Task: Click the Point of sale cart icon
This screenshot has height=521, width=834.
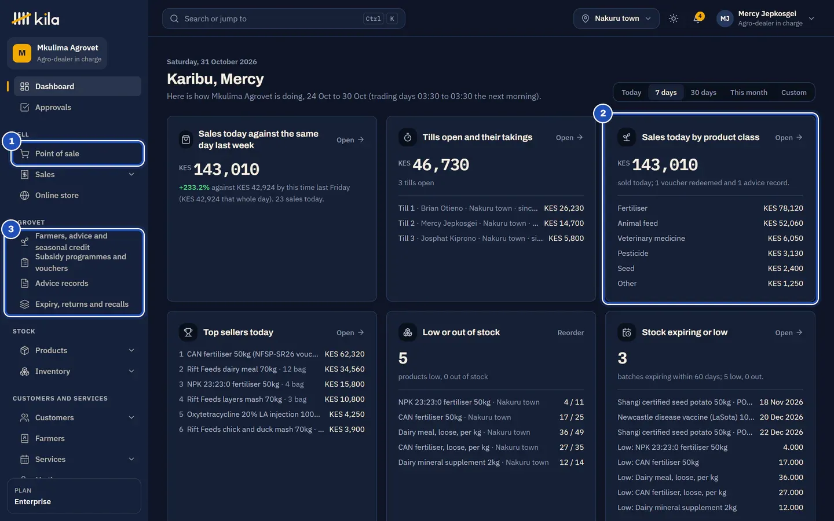Action: [x=24, y=153]
